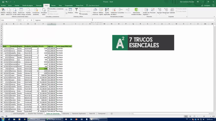This screenshot has width=216, height=121.
Task: Switch to the Insertar tab
Action: (x=17, y=6)
